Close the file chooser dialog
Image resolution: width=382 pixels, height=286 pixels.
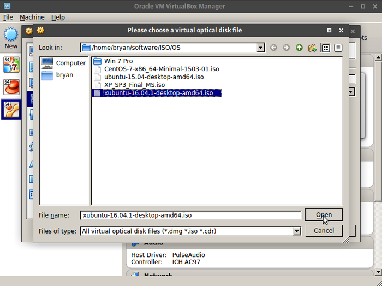click(341, 30)
